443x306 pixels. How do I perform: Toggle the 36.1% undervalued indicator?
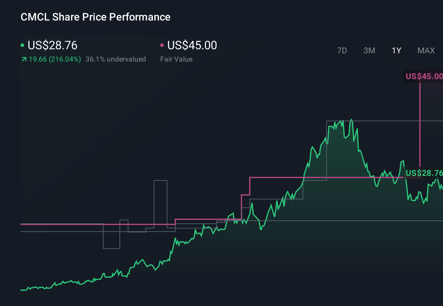pos(116,59)
